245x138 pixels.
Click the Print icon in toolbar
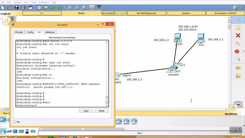click(23, 7)
